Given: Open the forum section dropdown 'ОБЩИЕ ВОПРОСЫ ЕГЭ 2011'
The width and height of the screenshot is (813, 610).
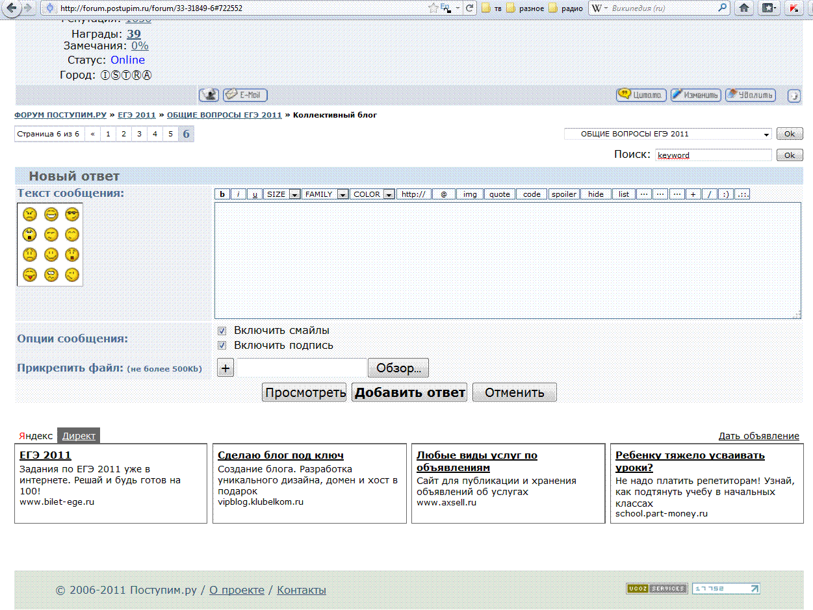Looking at the screenshot, I should click(667, 134).
